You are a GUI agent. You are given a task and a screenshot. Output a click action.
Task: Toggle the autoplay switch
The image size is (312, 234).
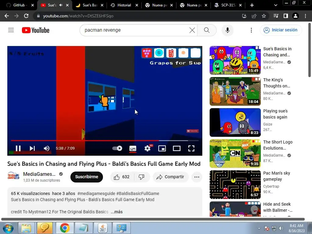click(117, 148)
